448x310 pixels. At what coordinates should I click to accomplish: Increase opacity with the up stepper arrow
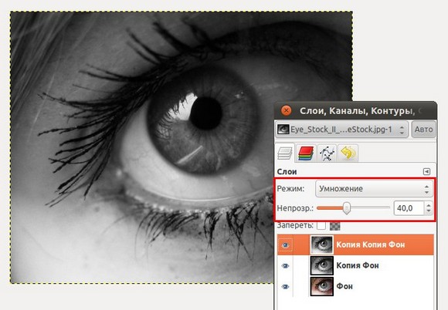428,205
